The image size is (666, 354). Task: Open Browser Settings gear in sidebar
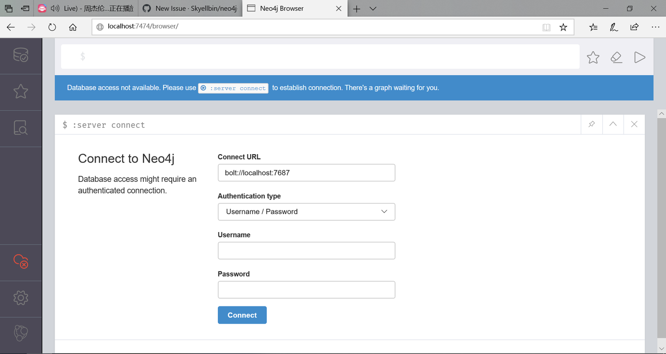pos(21,298)
